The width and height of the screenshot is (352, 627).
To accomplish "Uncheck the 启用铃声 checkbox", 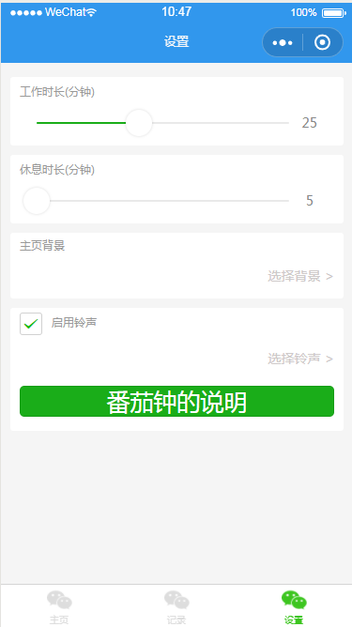I will (31, 324).
